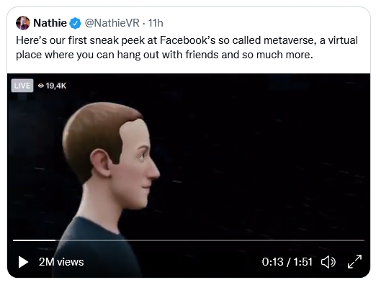
Task: Mute the video using the speaker icon
Action: click(328, 262)
